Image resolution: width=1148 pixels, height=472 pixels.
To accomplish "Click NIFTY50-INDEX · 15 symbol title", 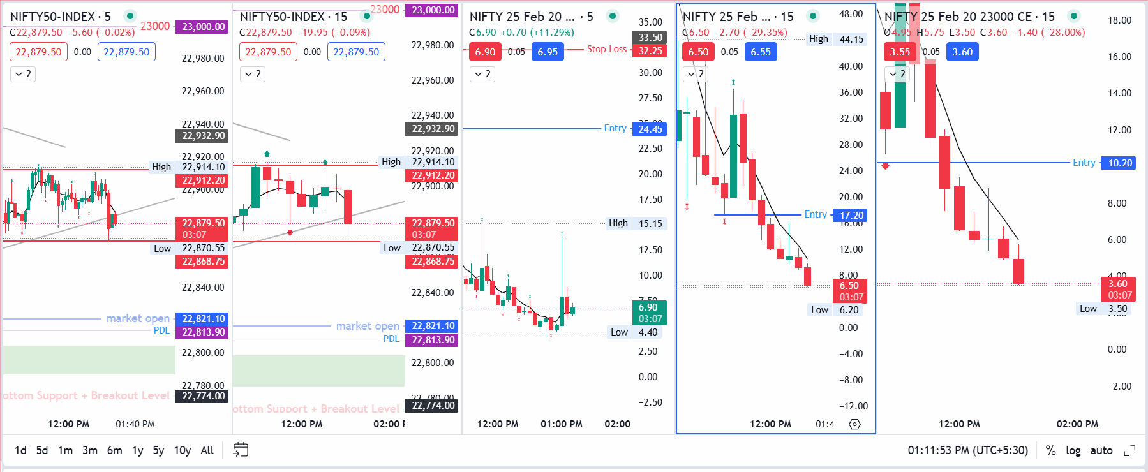I will pos(294,17).
